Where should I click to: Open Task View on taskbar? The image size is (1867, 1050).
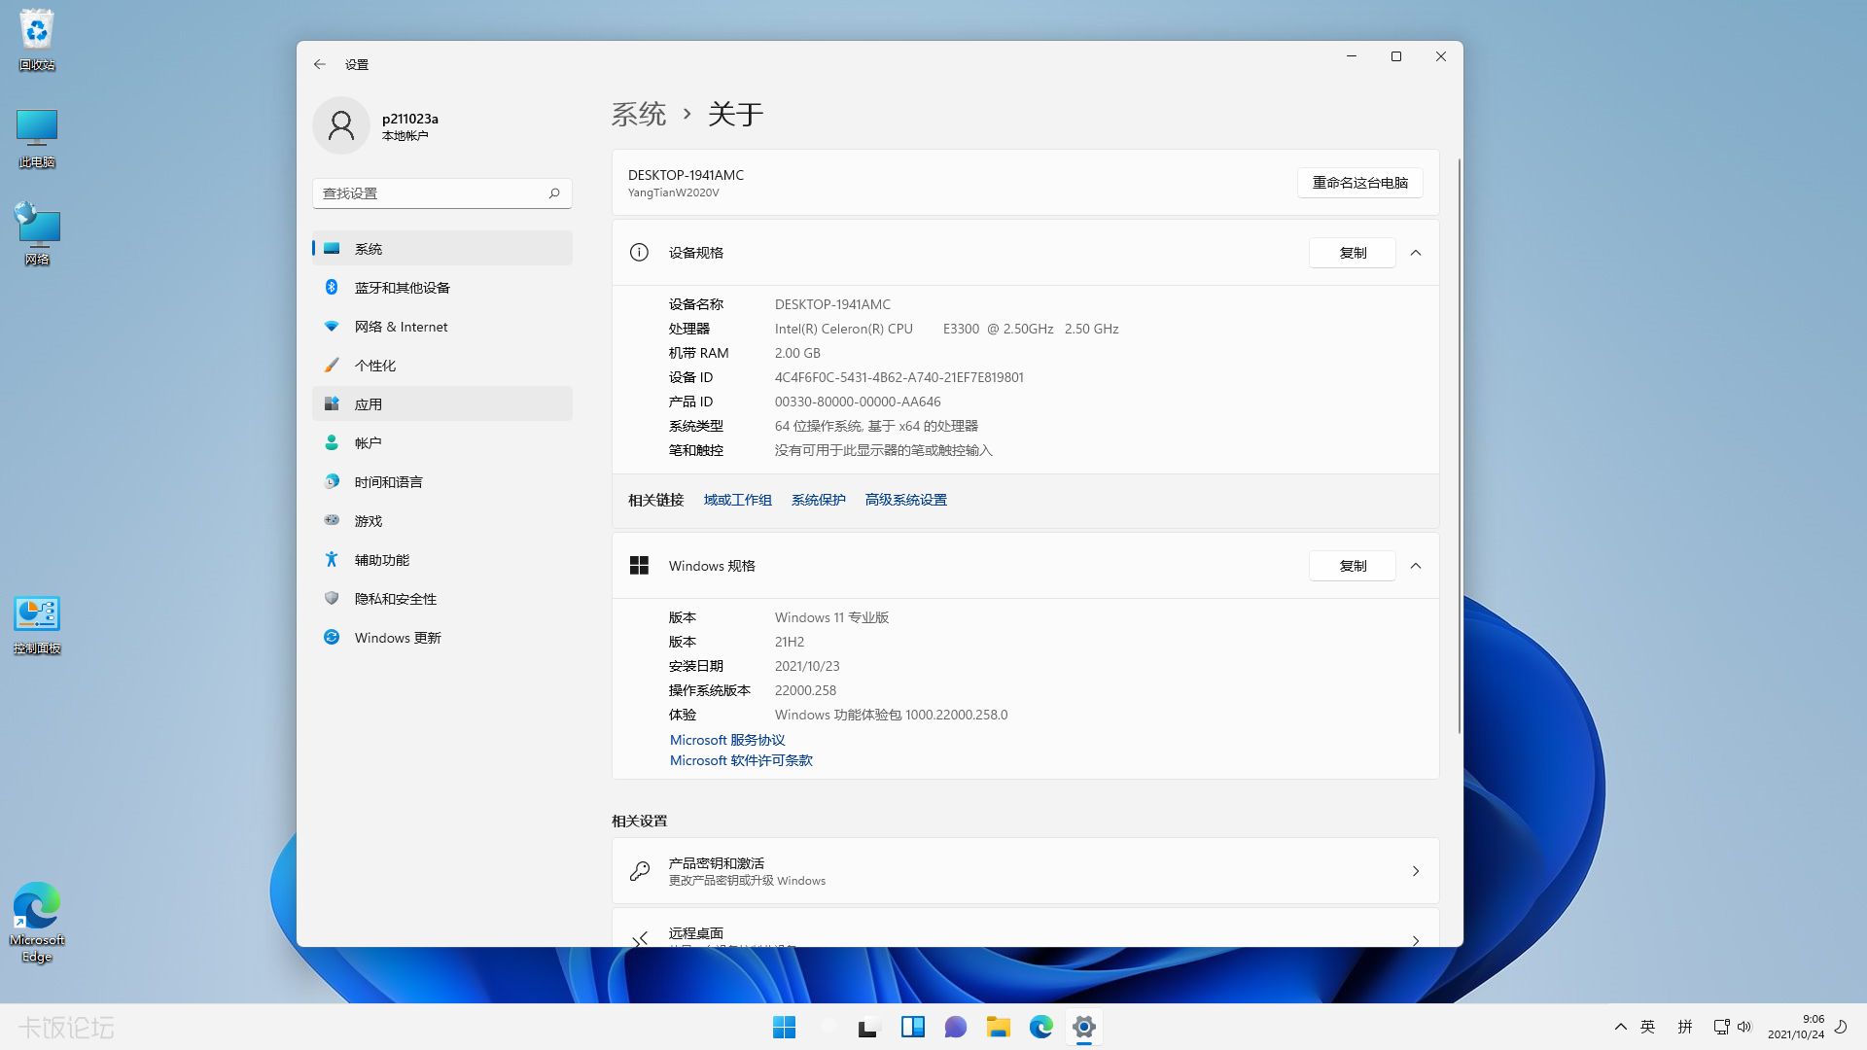pyautogui.click(x=868, y=1027)
